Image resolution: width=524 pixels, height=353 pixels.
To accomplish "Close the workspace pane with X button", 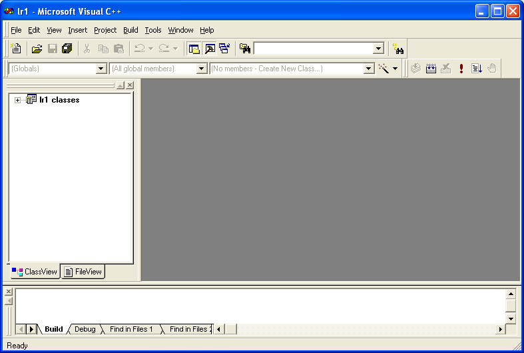I will tap(130, 85).
